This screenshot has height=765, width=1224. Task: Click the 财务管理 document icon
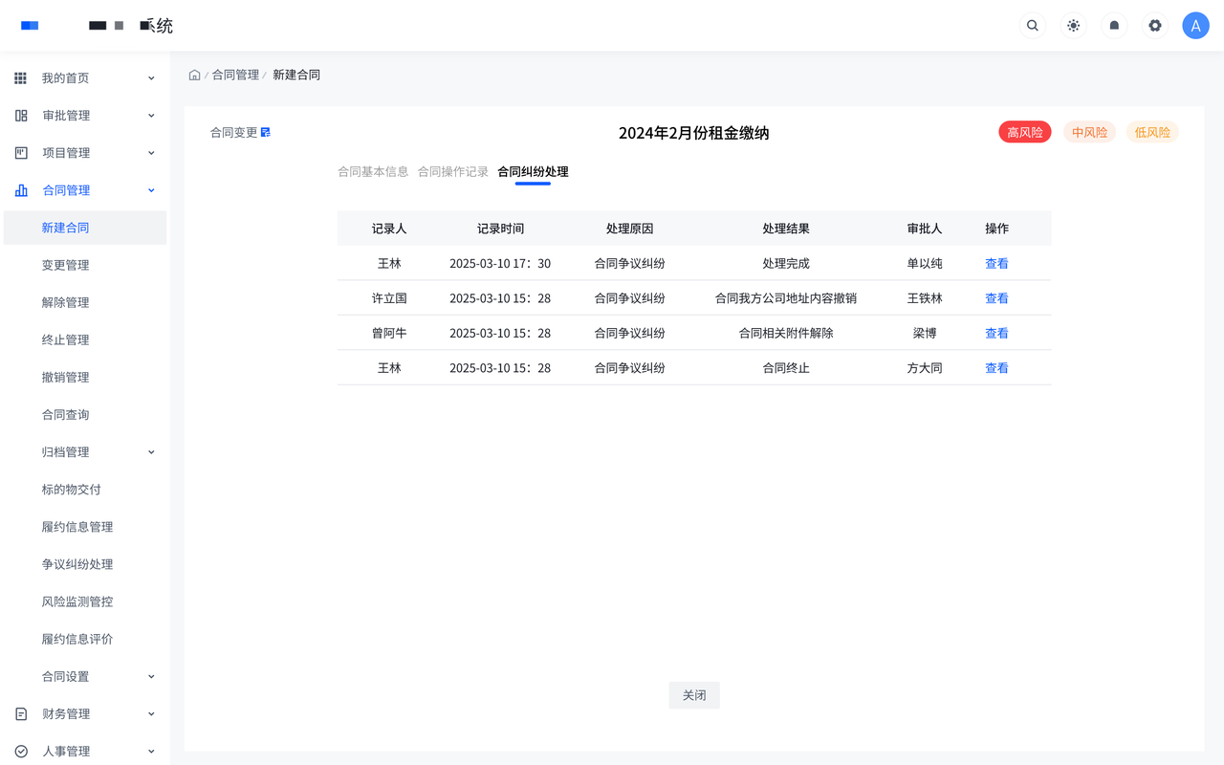(21, 714)
